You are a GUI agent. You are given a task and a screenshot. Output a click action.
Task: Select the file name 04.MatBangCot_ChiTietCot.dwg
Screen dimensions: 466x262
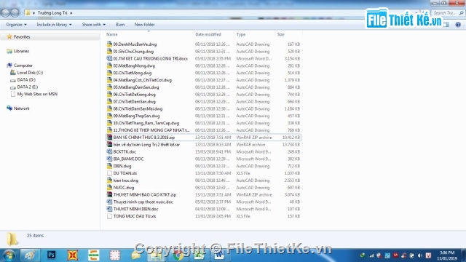(x=143, y=80)
